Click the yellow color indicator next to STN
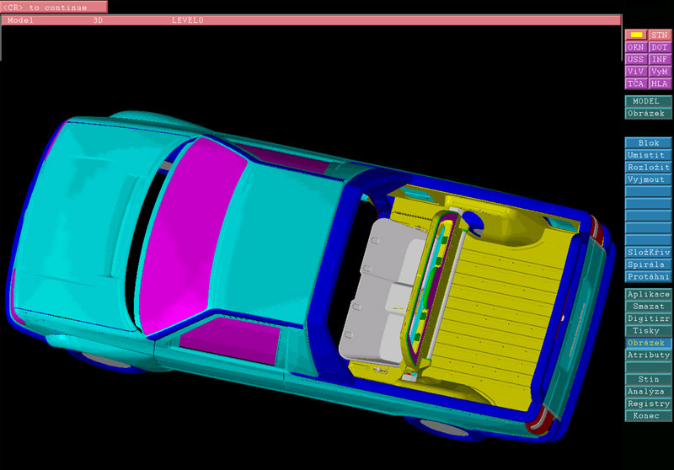 click(x=636, y=35)
